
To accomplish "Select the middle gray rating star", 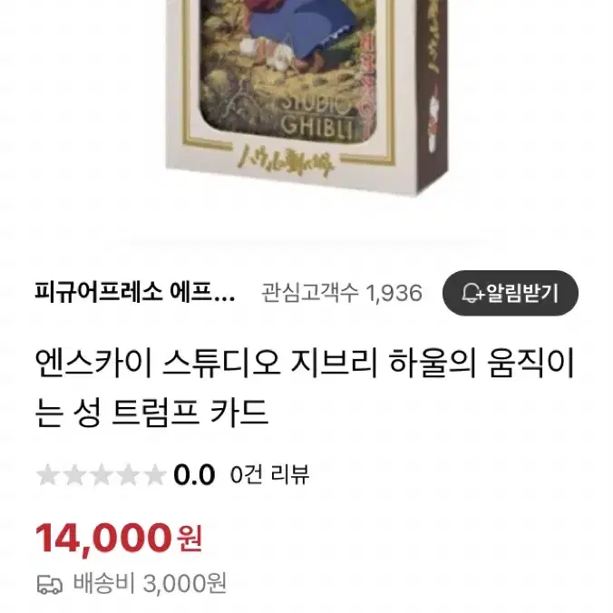I will (102, 474).
